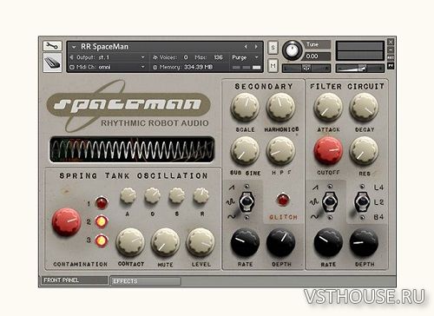Toggle contamination lamp 1
Image resolution: width=434 pixels, height=316 pixels.
102,203
